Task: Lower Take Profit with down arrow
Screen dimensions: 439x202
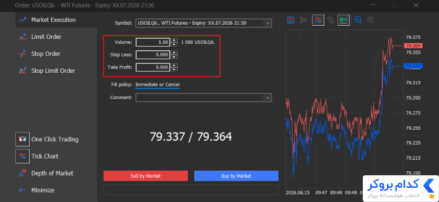Action: (x=174, y=70)
